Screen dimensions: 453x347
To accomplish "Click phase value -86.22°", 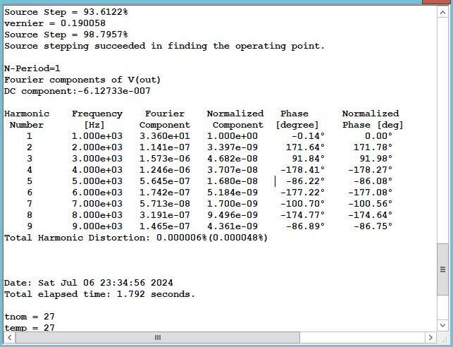I will (305, 181).
